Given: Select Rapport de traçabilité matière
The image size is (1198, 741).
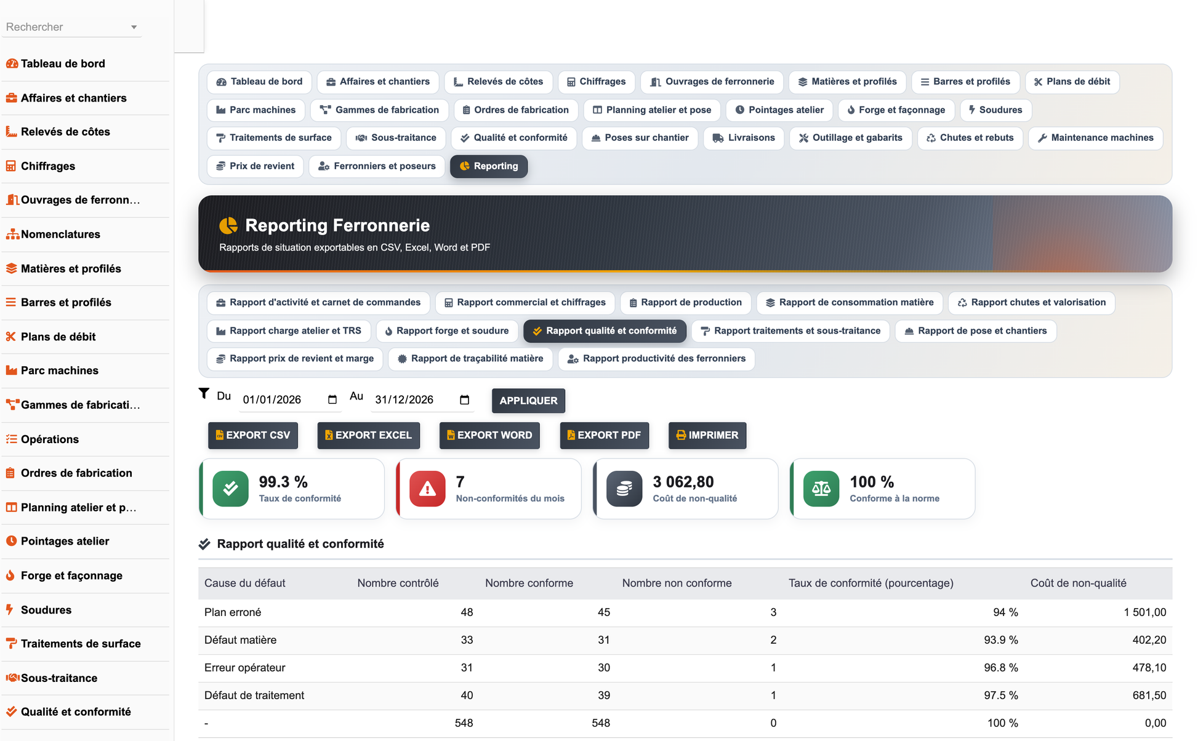Looking at the screenshot, I should click(x=470, y=359).
